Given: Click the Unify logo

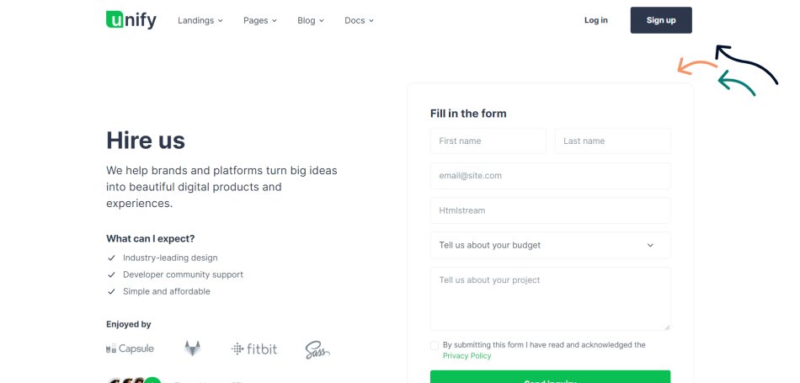Looking at the screenshot, I should [x=131, y=19].
